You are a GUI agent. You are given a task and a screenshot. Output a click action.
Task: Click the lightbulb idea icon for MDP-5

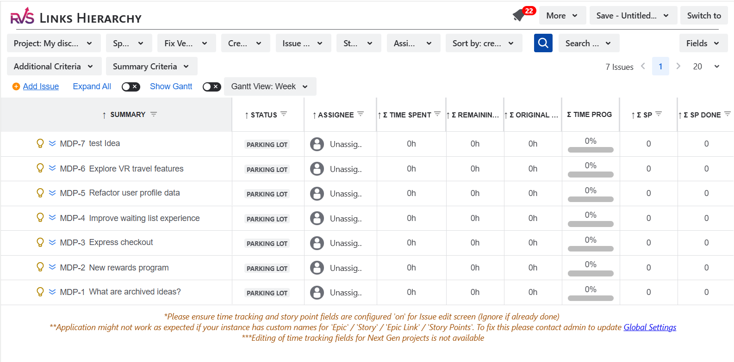[x=40, y=193]
